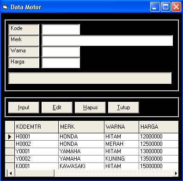183x181 pixels.
Task: Select cell H0001
Action: pos(37,137)
